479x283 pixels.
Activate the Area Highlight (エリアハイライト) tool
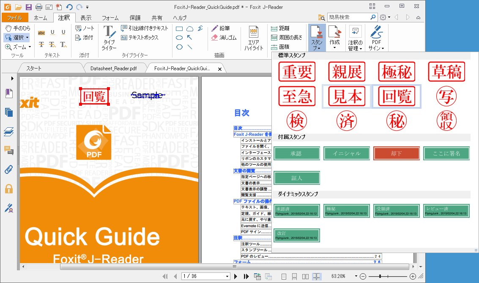tap(254, 38)
